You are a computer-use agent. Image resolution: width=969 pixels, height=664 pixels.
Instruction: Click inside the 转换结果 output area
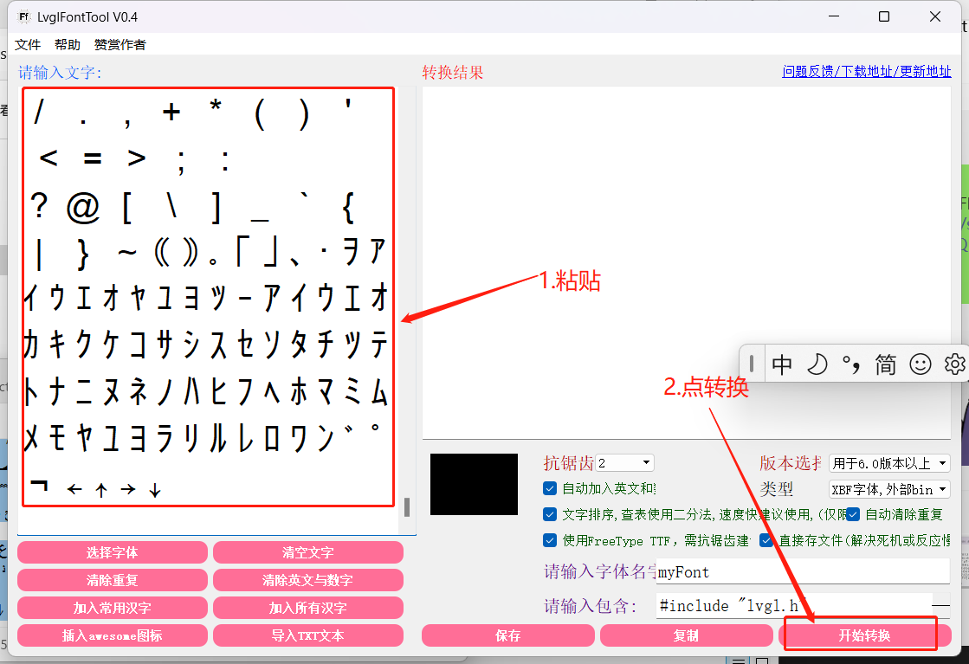coord(687,262)
